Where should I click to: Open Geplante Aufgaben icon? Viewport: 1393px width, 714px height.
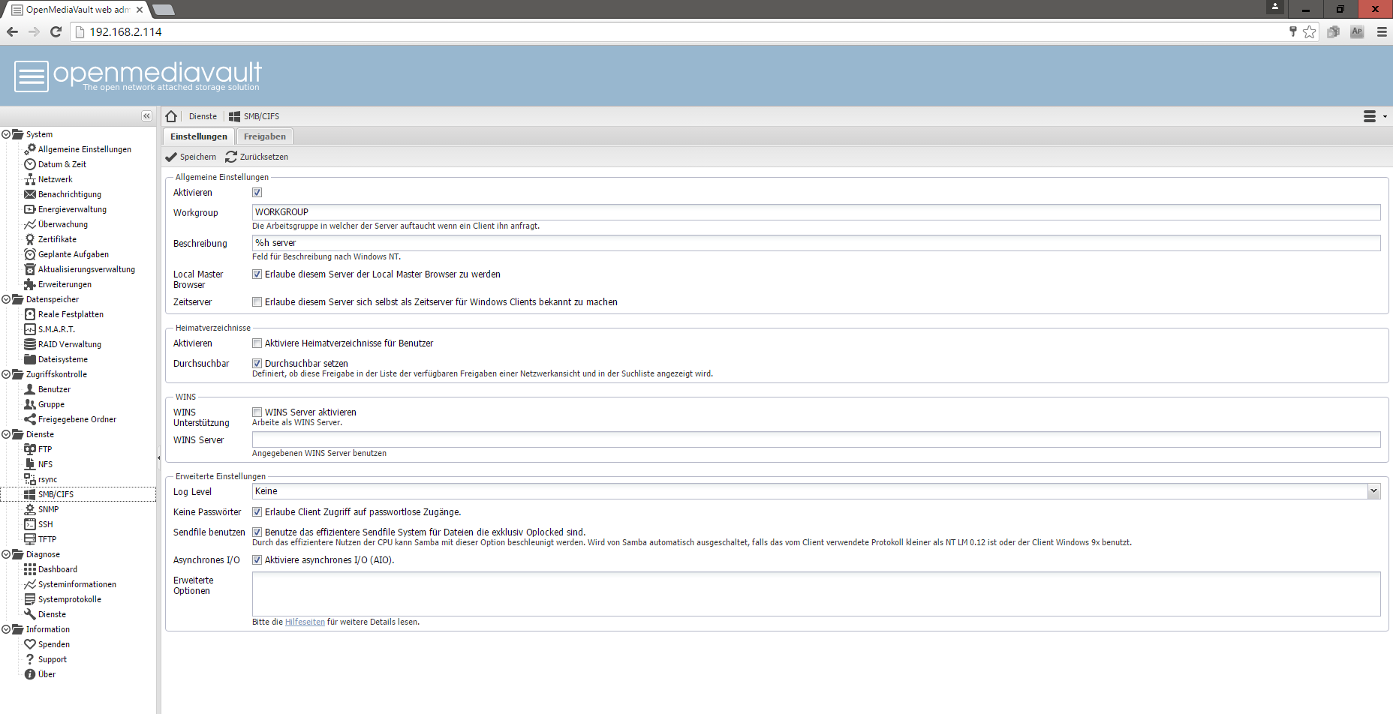(30, 254)
